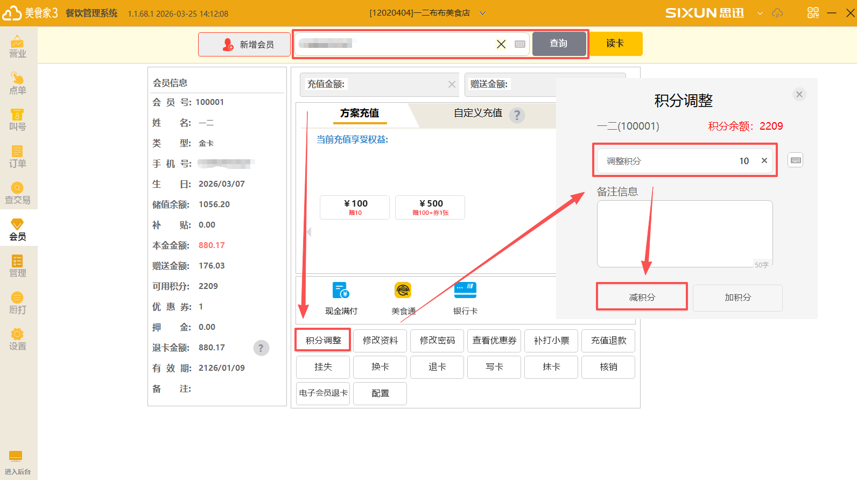Open the 点单 ordering sidebar icon
This screenshot has width=857, height=480.
click(x=17, y=83)
